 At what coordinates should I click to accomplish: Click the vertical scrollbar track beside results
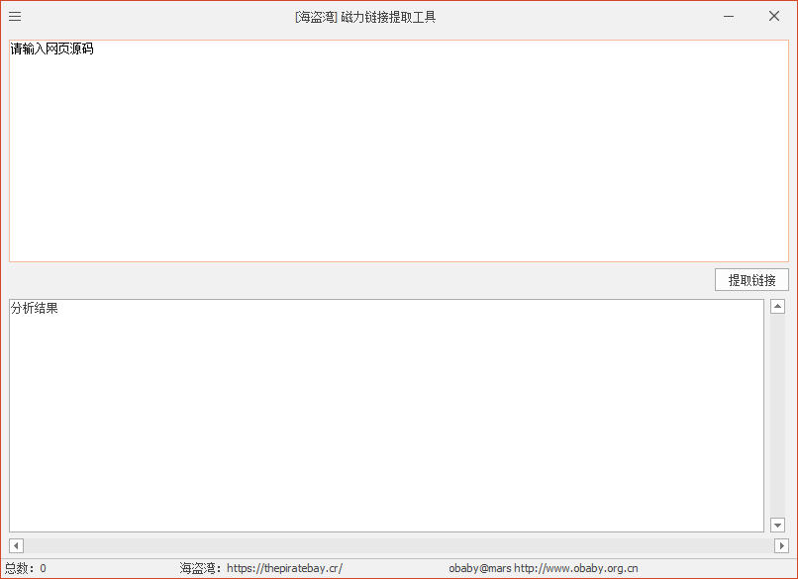(777, 416)
